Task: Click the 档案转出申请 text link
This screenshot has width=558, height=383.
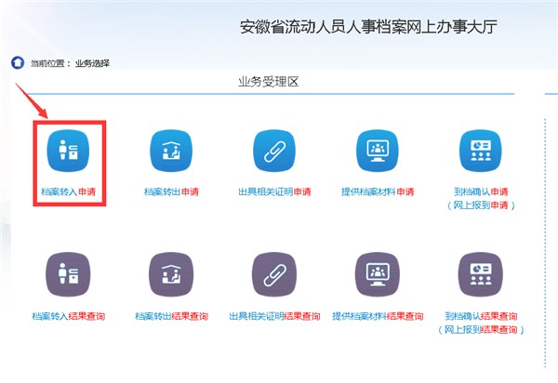Action: 171,192
